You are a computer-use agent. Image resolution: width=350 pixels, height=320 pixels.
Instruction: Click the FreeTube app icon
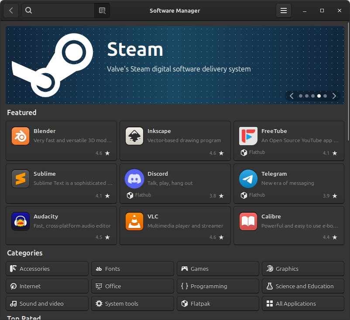coord(248,136)
